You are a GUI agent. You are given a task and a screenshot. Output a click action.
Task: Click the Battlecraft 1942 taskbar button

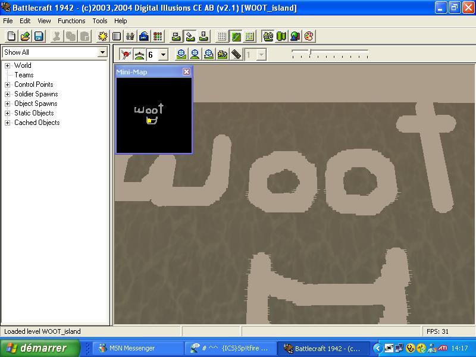[x=324, y=348]
